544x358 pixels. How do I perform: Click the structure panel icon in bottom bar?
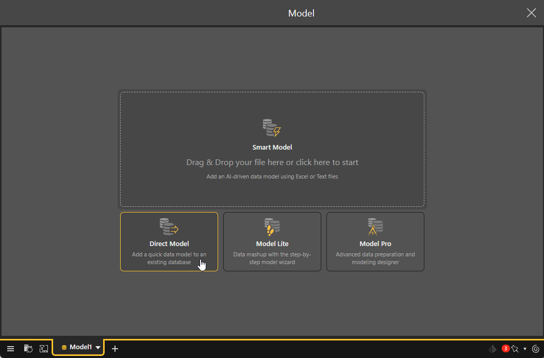pyautogui.click(x=44, y=349)
